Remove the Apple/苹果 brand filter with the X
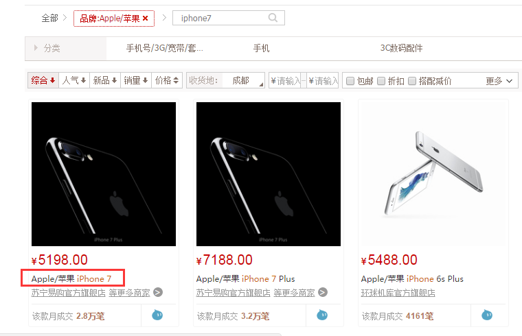The height and width of the screenshot is (336, 522). pyautogui.click(x=145, y=19)
